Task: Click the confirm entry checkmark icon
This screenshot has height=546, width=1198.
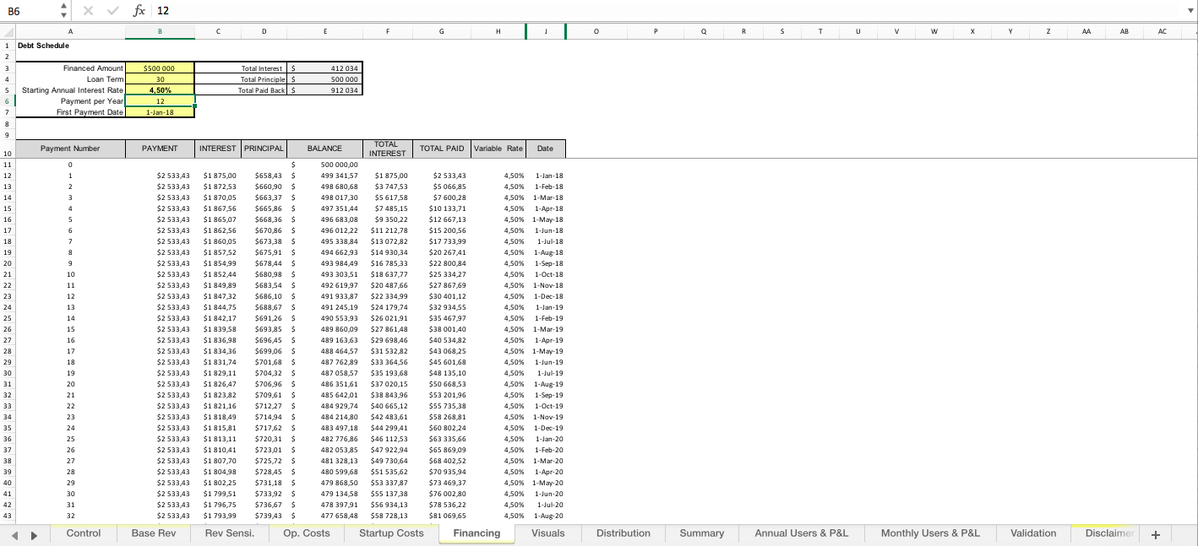Action: (113, 10)
